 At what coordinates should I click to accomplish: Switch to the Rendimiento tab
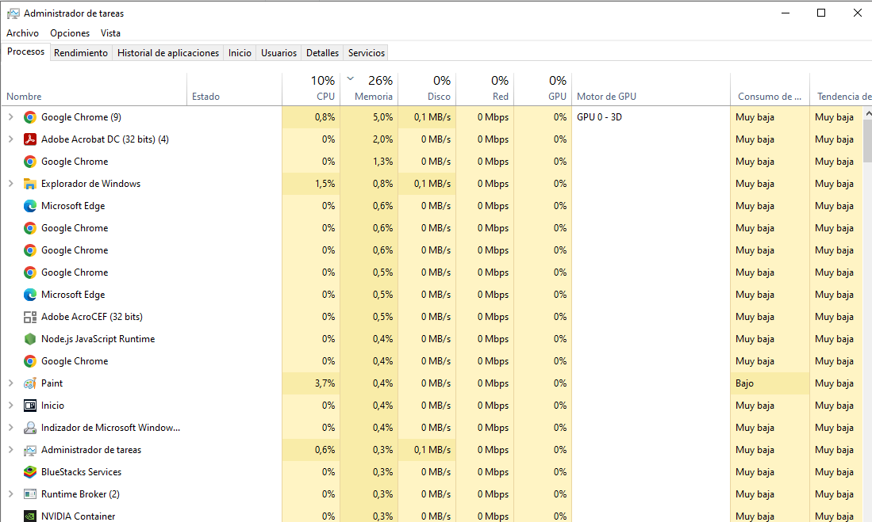point(81,53)
